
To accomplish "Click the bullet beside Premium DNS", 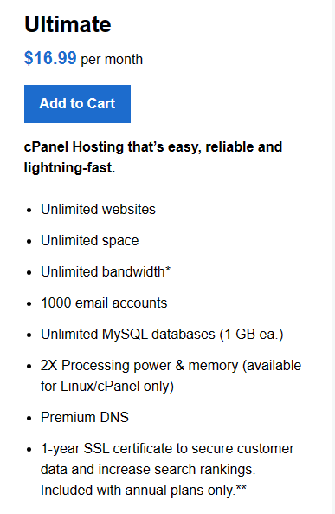I will (x=29, y=419).
